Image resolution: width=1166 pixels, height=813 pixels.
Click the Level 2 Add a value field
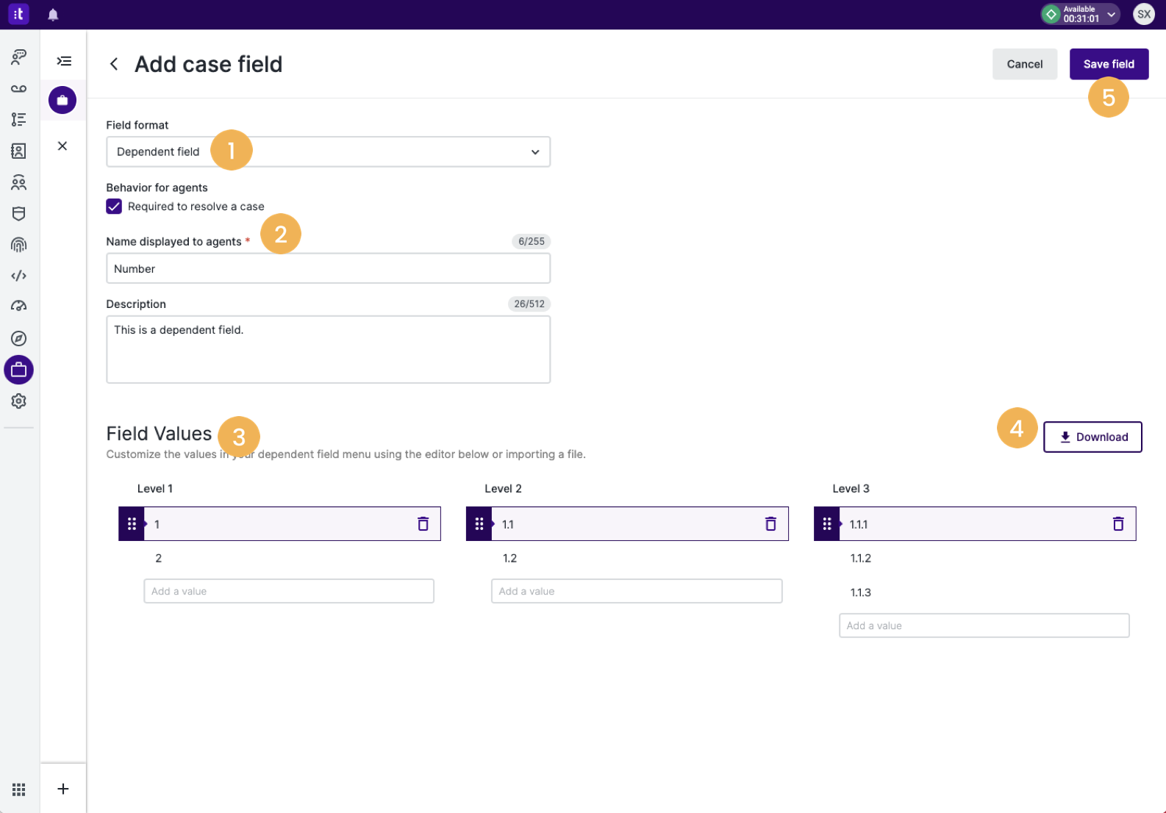tap(637, 591)
